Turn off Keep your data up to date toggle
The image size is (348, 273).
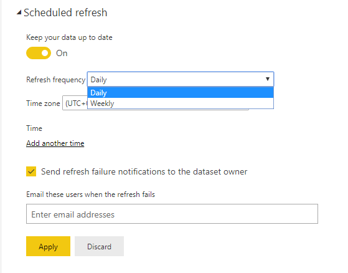pos(39,53)
